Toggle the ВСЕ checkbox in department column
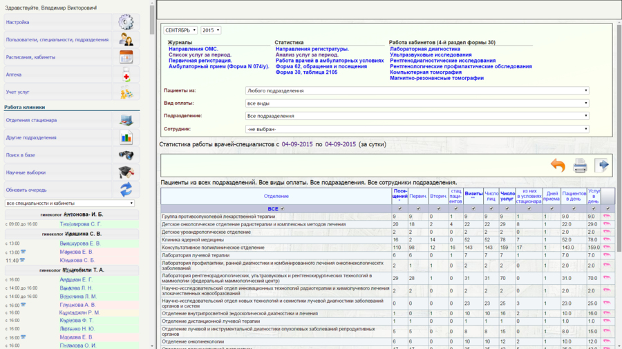 [x=283, y=208]
